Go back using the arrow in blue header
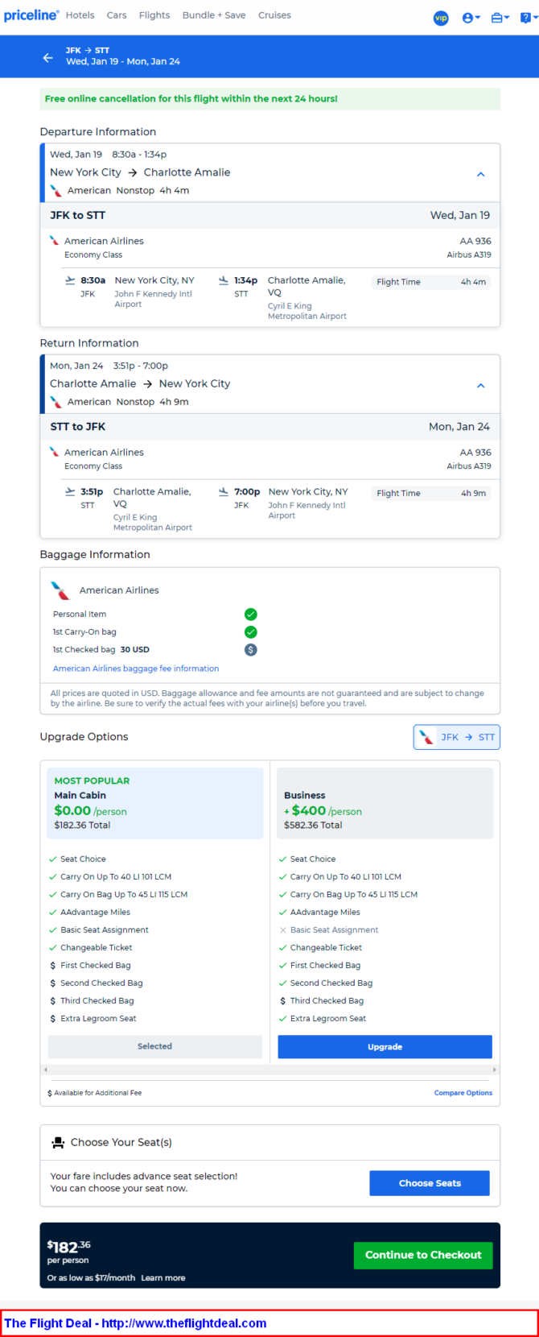Image resolution: width=539 pixels, height=1337 pixels. (x=47, y=58)
